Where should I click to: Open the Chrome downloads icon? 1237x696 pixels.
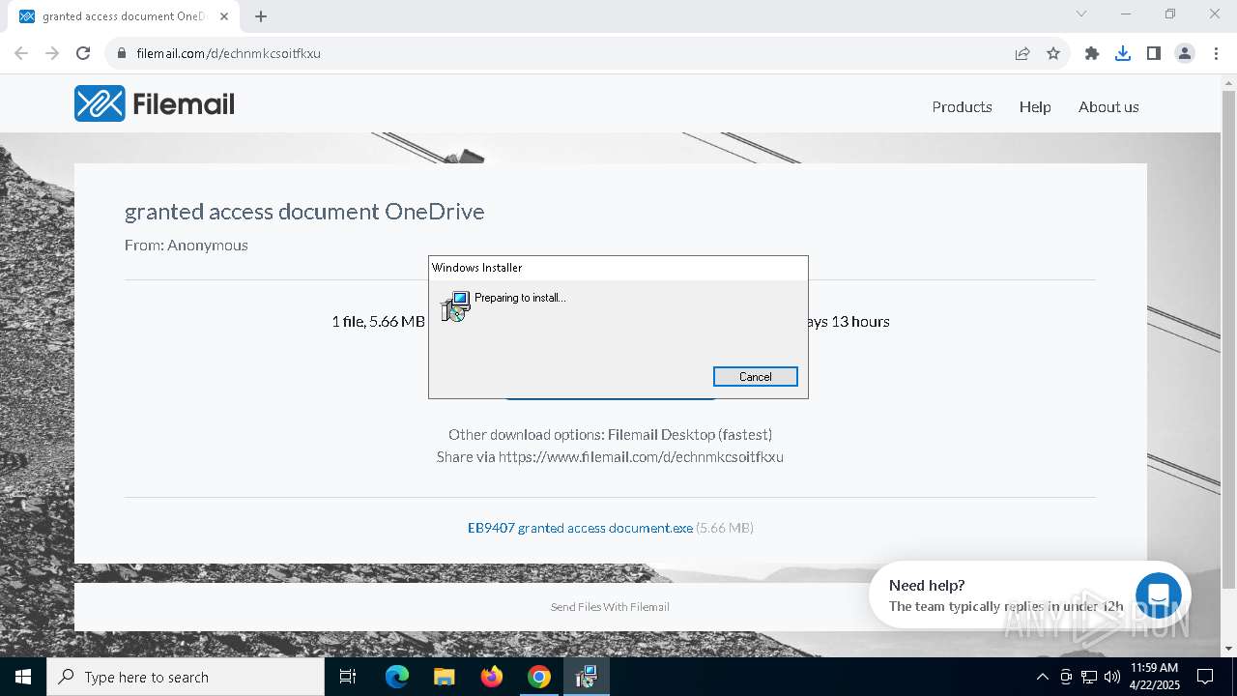pos(1123,53)
